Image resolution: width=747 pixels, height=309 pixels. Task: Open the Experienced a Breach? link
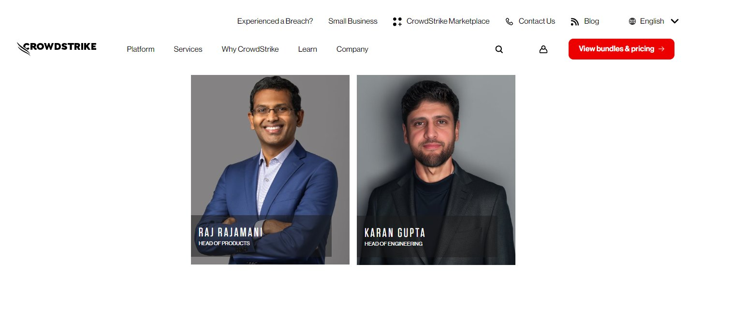click(275, 21)
